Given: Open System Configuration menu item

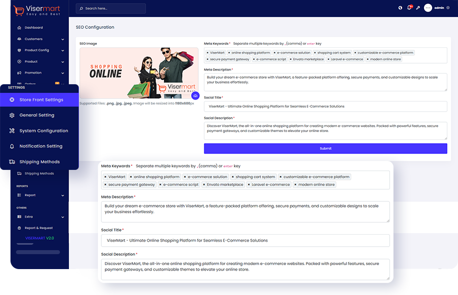Looking at the screenshot, I should [39, 131].
